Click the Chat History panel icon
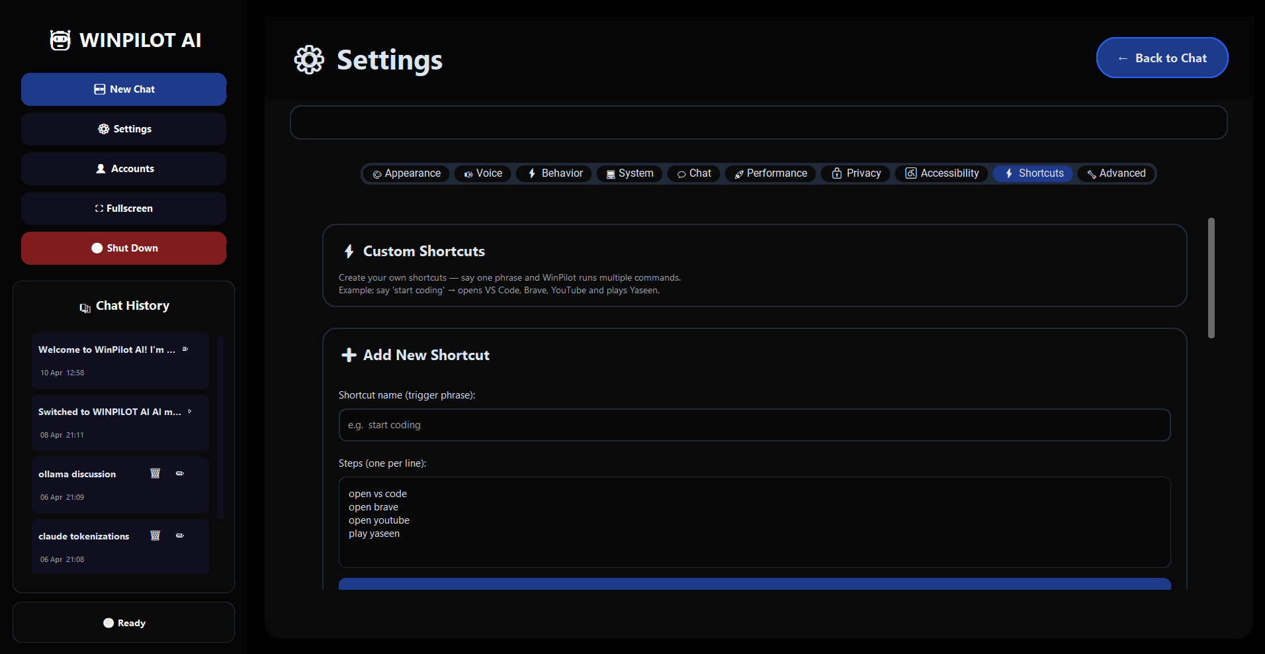The width and height of the screenshot is (1265, 654). (x=85, y=307)
